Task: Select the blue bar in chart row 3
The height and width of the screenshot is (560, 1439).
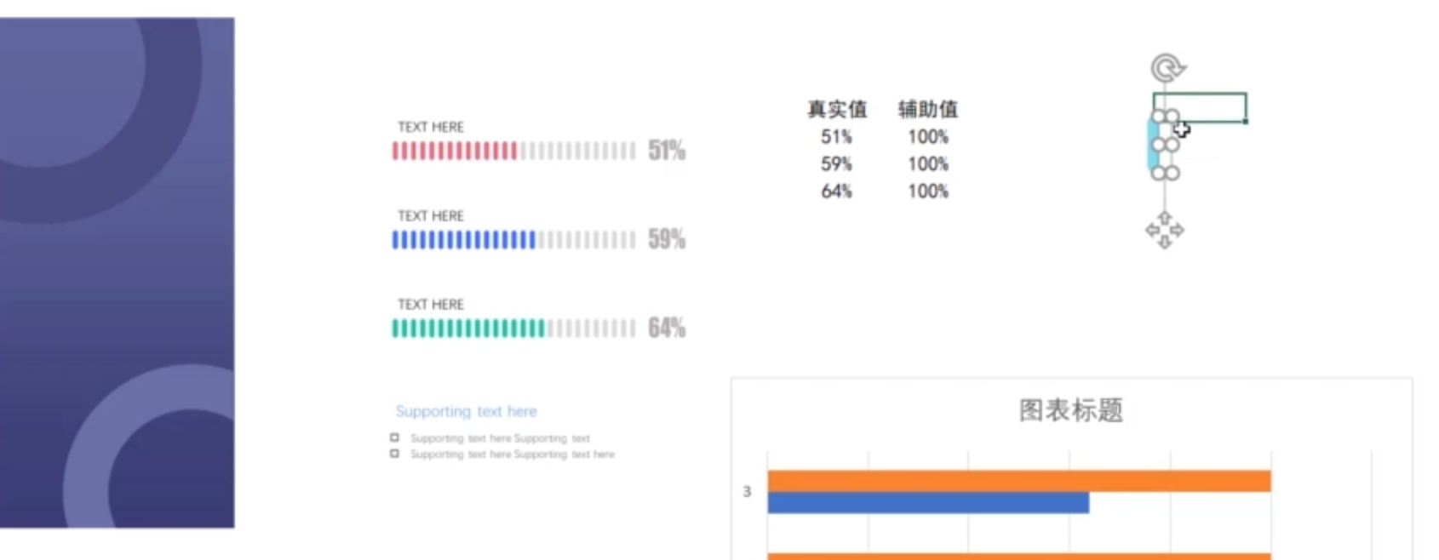Action: (927, 503)
